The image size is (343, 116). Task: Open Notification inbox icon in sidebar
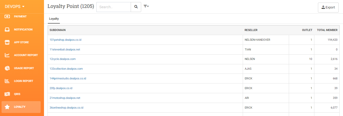point(7,29)
